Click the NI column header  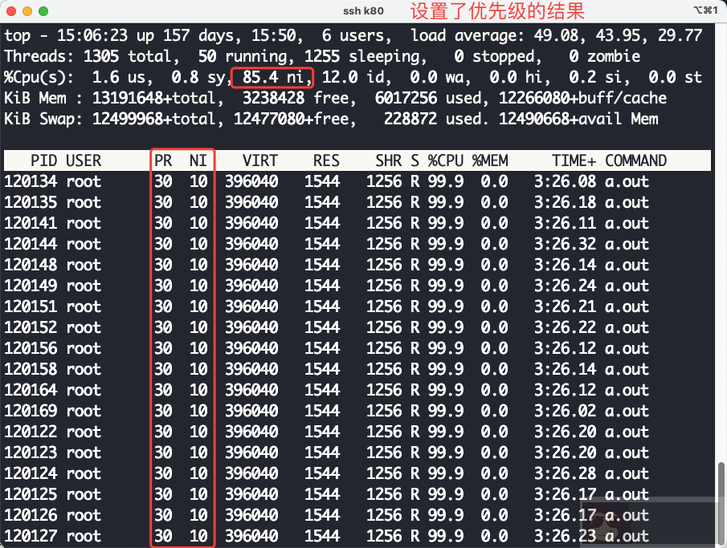coord(198,160)
